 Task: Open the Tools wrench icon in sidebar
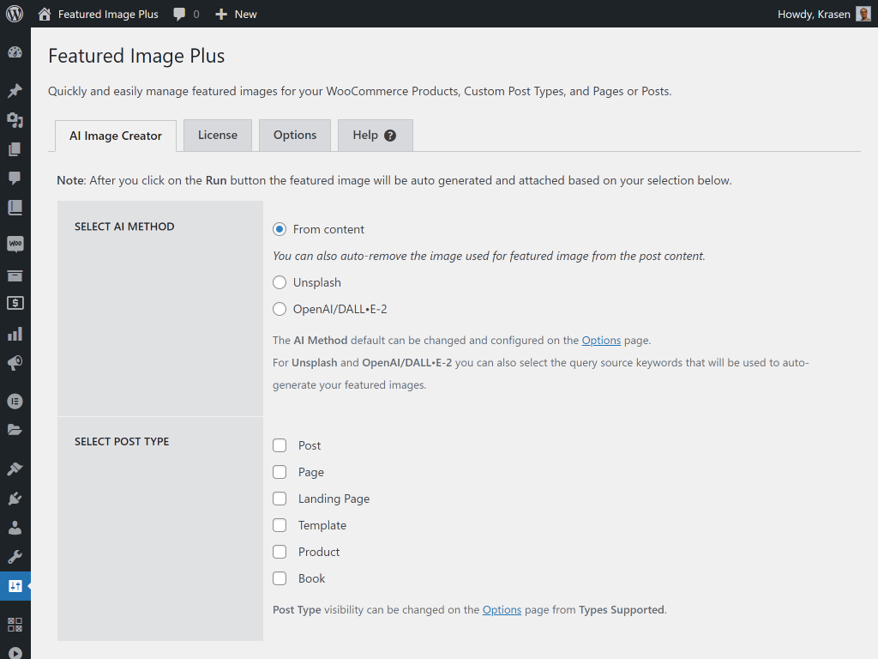15,556
